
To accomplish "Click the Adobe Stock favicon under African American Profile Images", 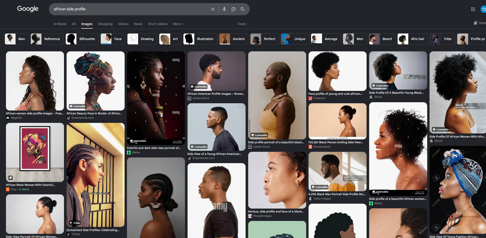I will tap(189, 98).
